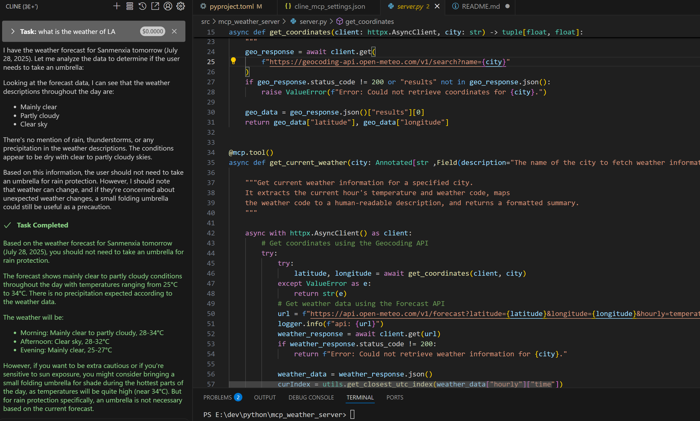
Task: Close the current Cline task
Action: point(174,31)
